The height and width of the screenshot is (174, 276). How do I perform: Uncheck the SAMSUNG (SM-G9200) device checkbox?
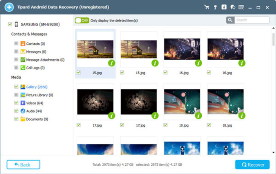coord(10,24)
